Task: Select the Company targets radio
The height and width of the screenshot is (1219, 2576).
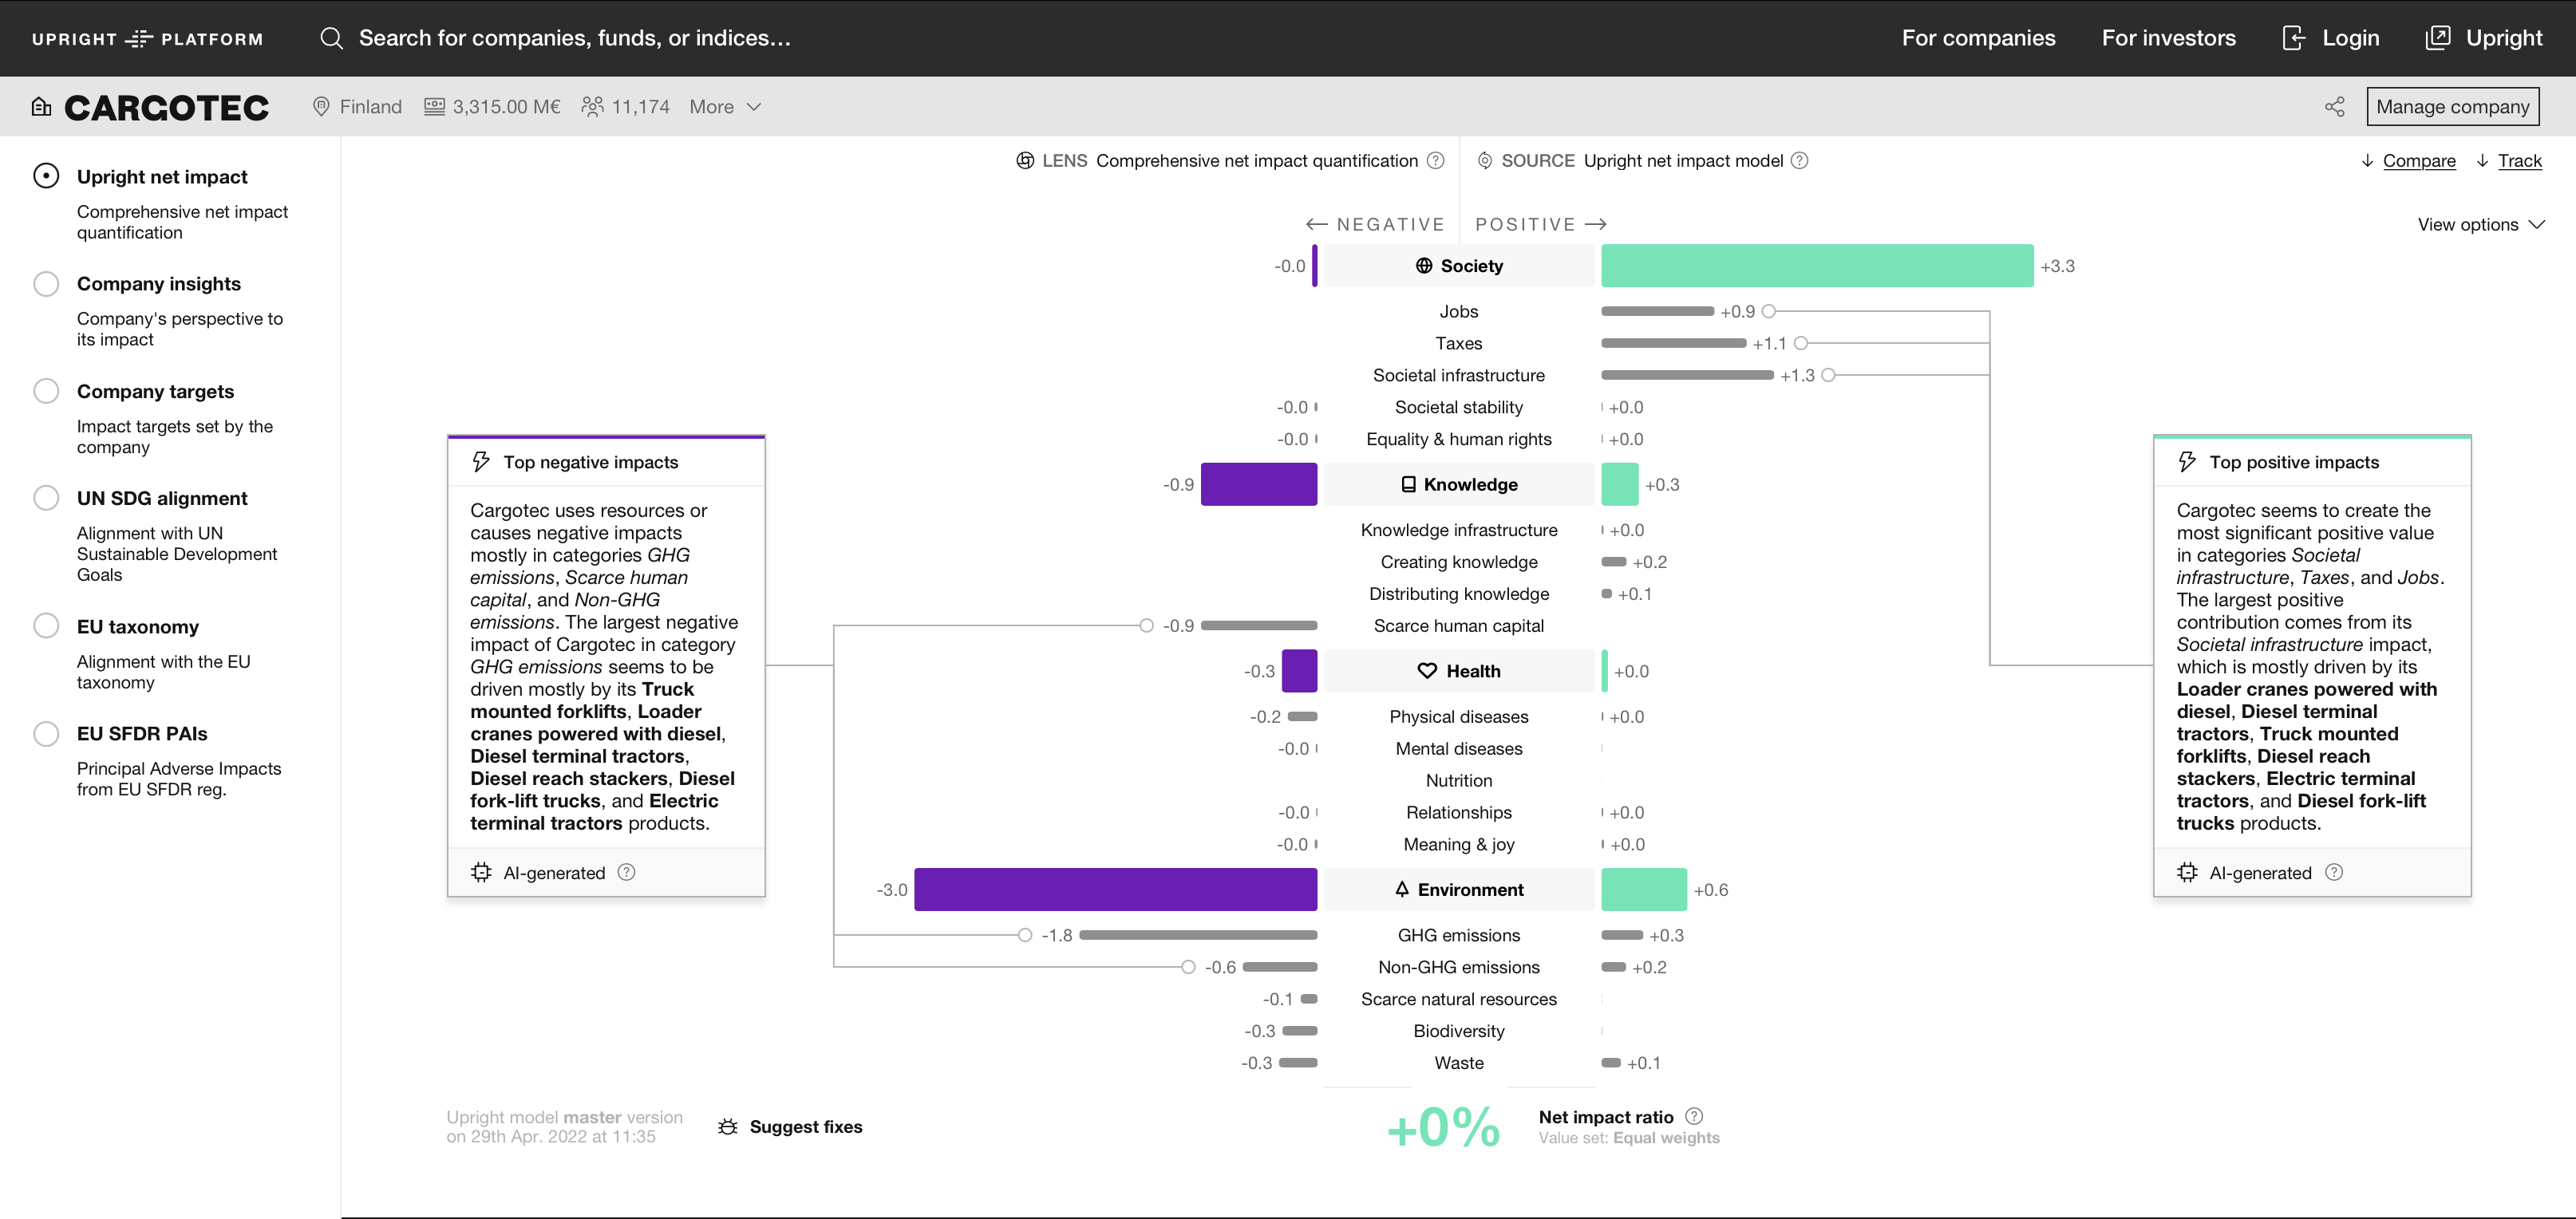Action: tap(46, 391)
